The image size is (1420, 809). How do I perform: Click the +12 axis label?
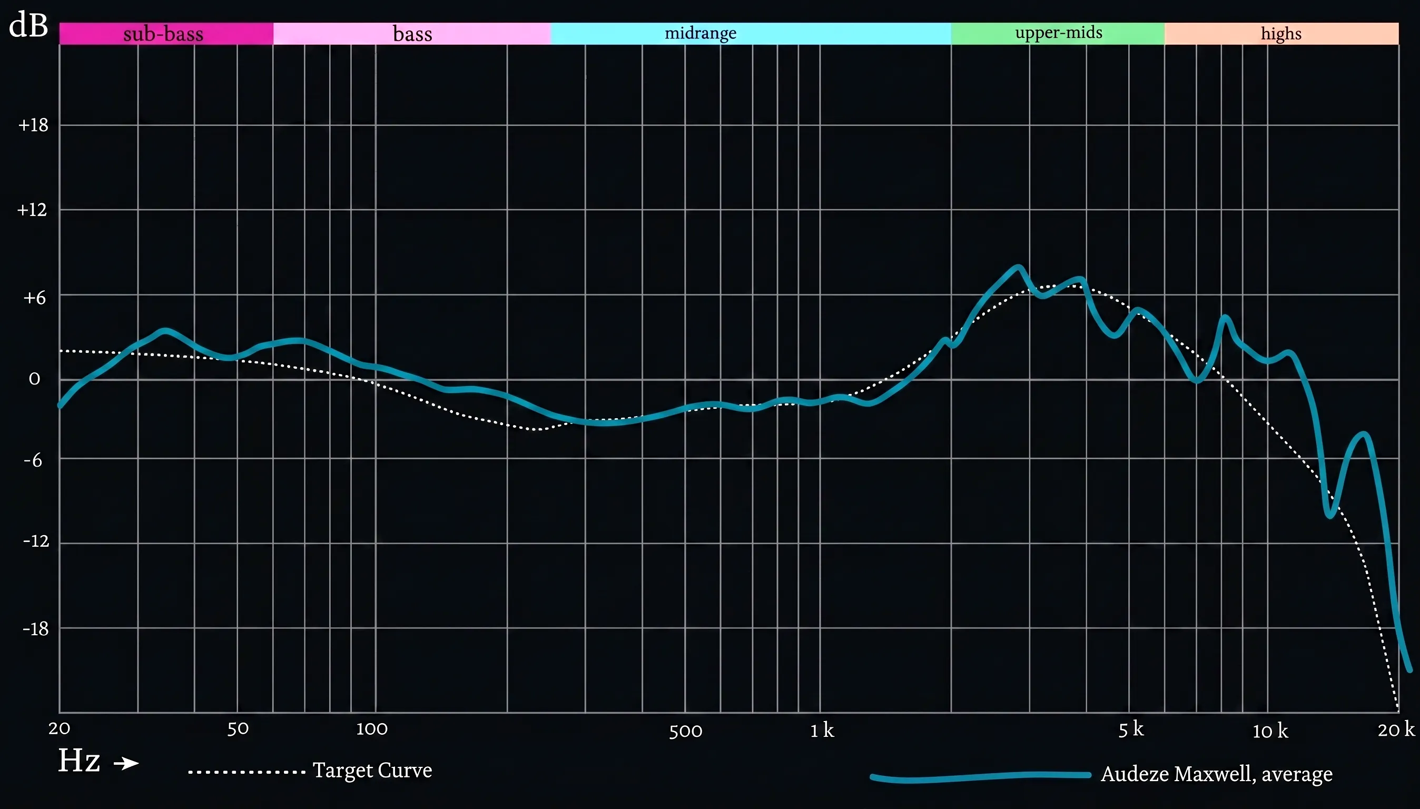click(32, 210)
